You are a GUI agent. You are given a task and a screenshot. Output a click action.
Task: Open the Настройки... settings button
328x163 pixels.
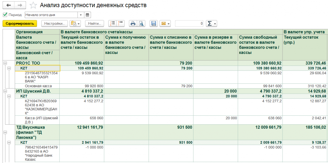click(x=55, y=23)
